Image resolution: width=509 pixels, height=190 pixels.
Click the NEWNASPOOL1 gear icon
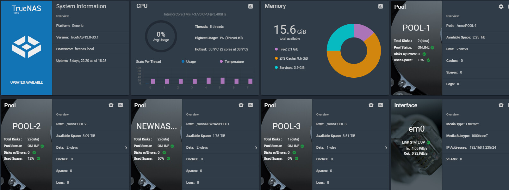(241, 105)
